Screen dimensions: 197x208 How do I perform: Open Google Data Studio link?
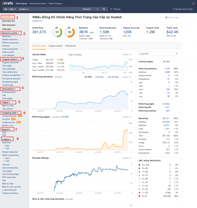182,9
